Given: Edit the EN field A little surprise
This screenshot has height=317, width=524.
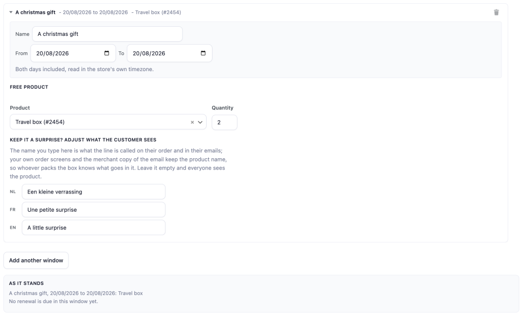Looking at the screenshot, I should (x=94, y=228).
